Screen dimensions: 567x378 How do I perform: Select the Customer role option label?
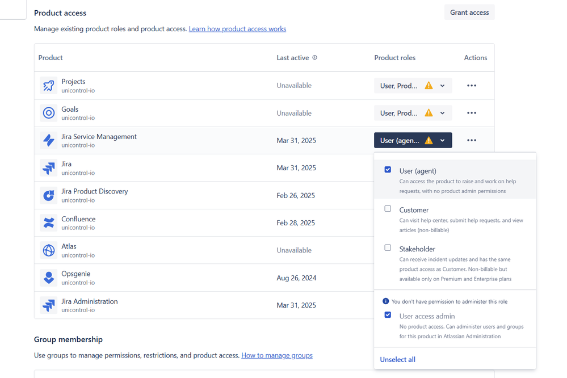(414, 210)
